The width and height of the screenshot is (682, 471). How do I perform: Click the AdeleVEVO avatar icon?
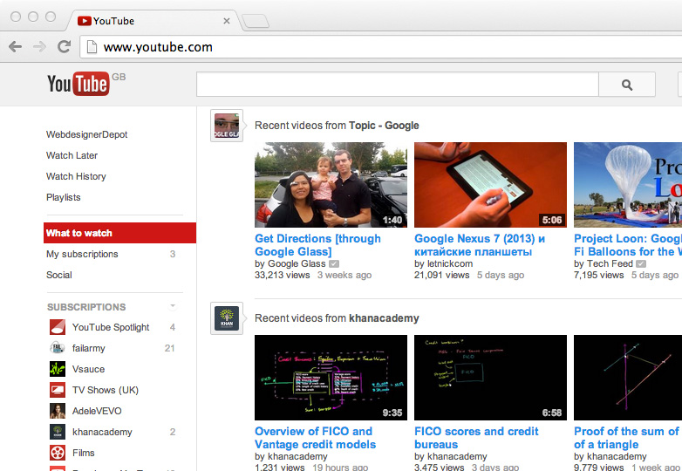(x=58, y=411)
